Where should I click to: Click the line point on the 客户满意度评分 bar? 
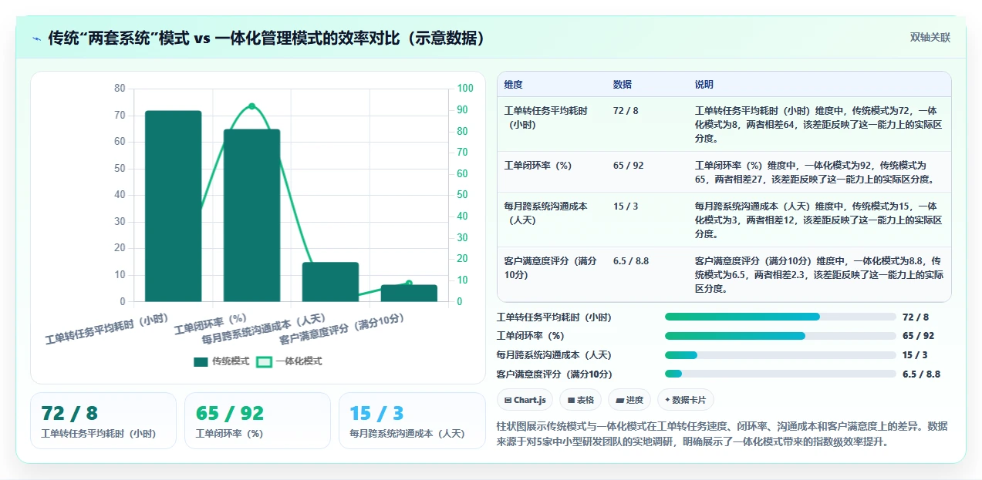tap(409, 284)
